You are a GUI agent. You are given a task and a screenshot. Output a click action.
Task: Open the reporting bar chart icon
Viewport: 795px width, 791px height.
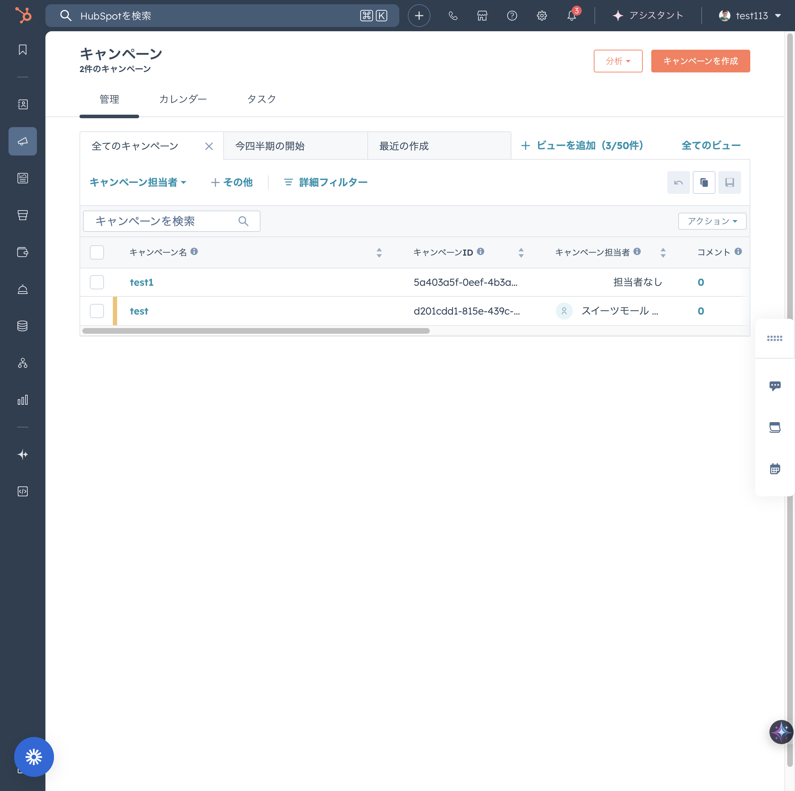23,400
